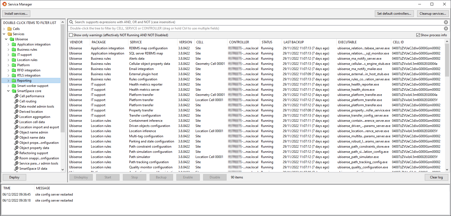Sort by the STATUS column header

(x=271, y=42)
